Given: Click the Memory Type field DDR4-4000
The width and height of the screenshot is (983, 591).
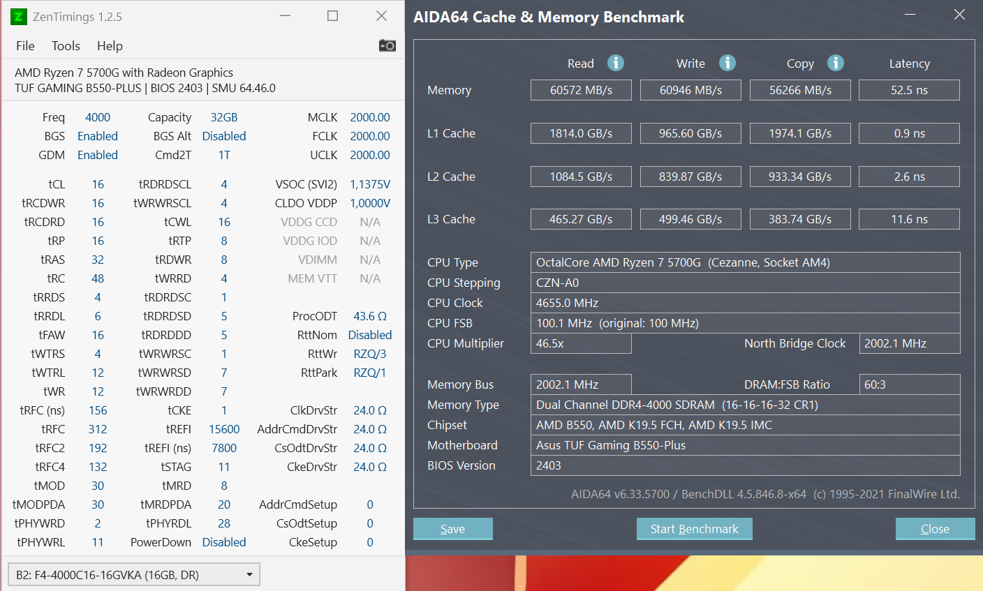Looking at the screenshot, I should (746, 405).
